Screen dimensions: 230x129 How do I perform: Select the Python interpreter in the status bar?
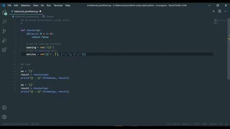[15, 124]
